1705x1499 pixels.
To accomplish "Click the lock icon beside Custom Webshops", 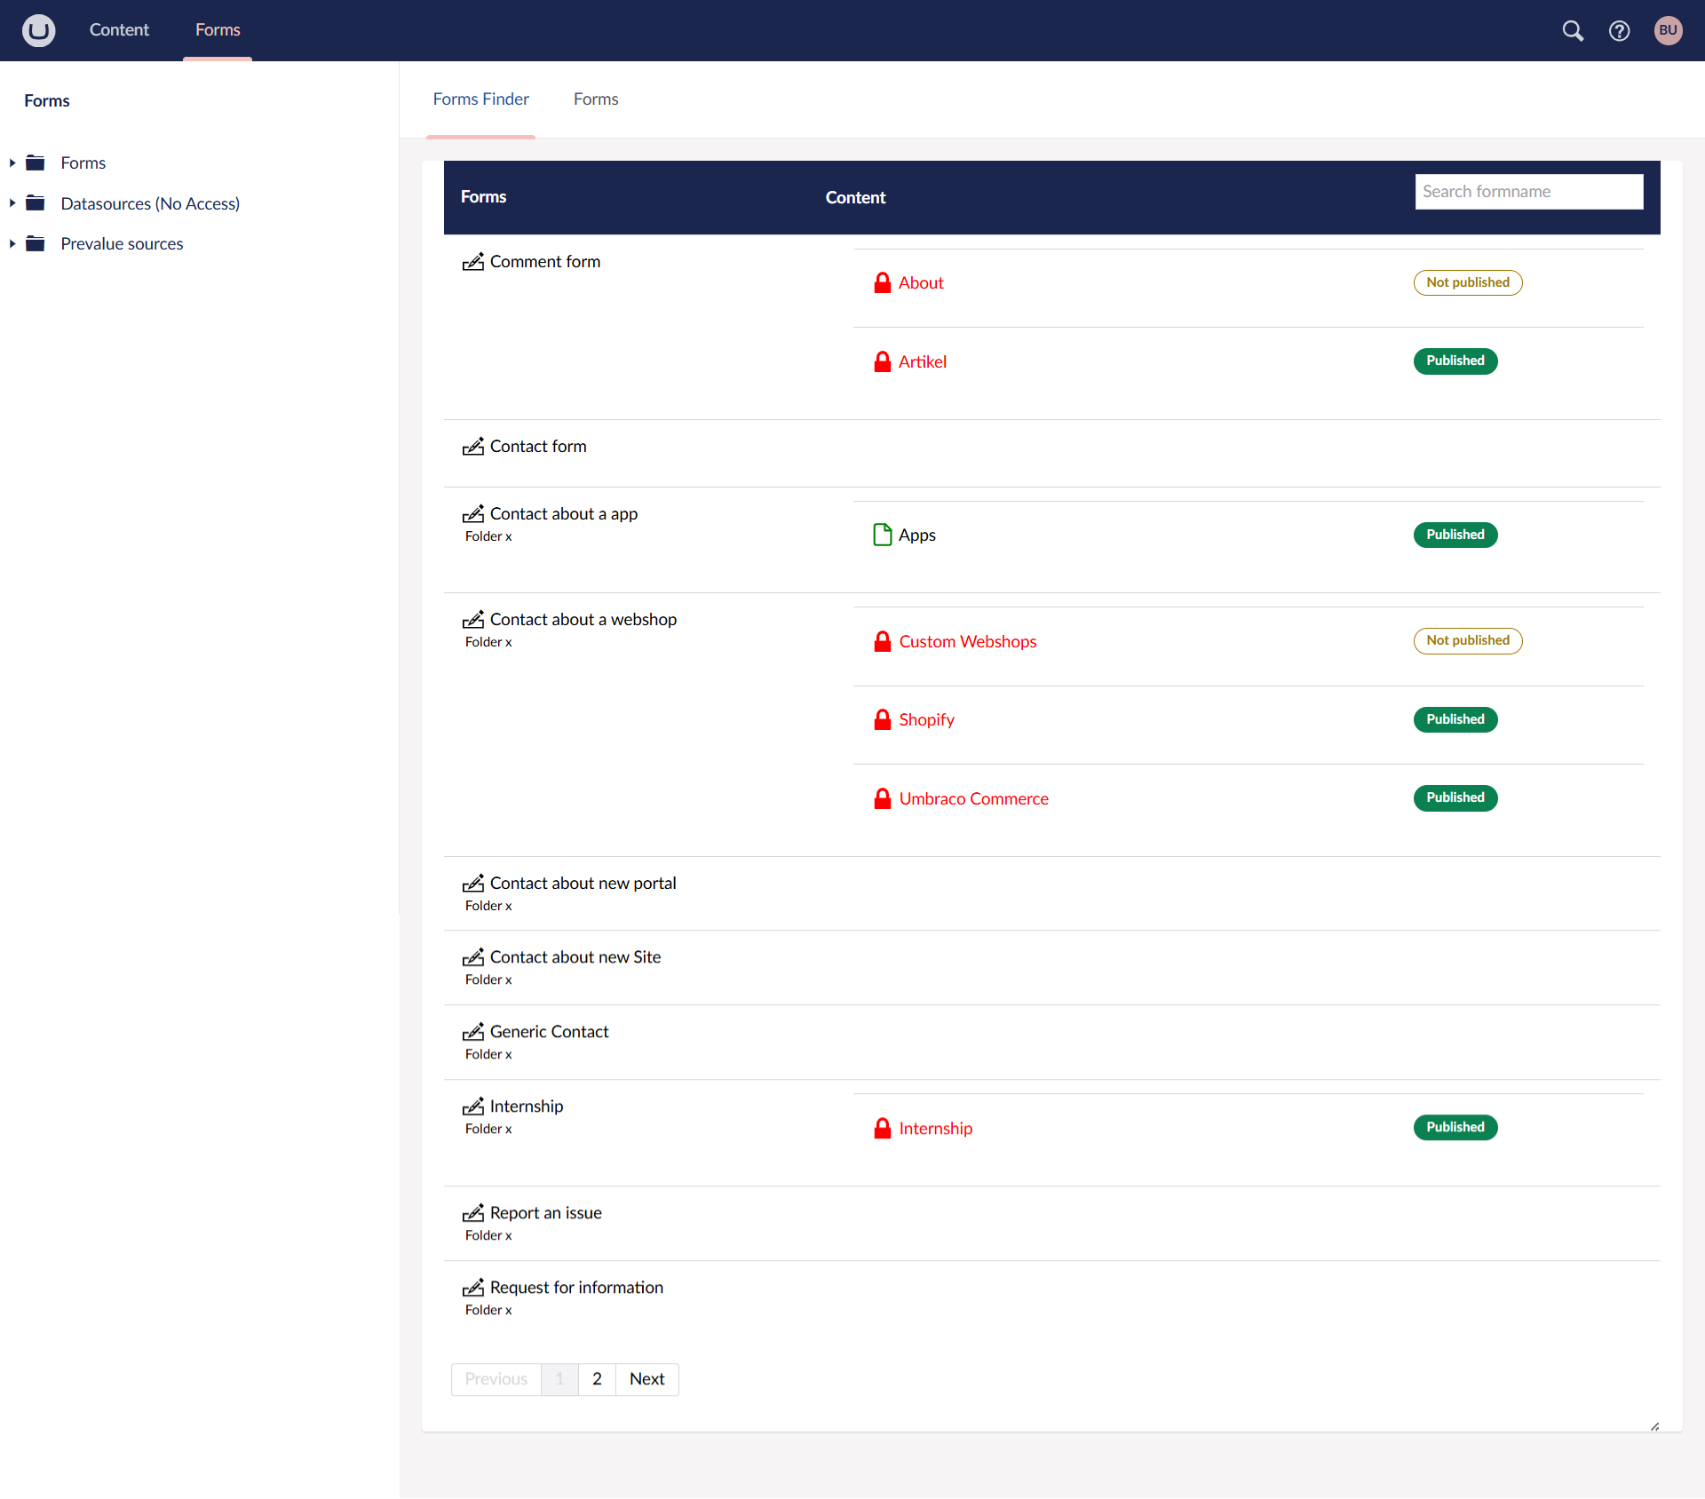I will point(882,639).
